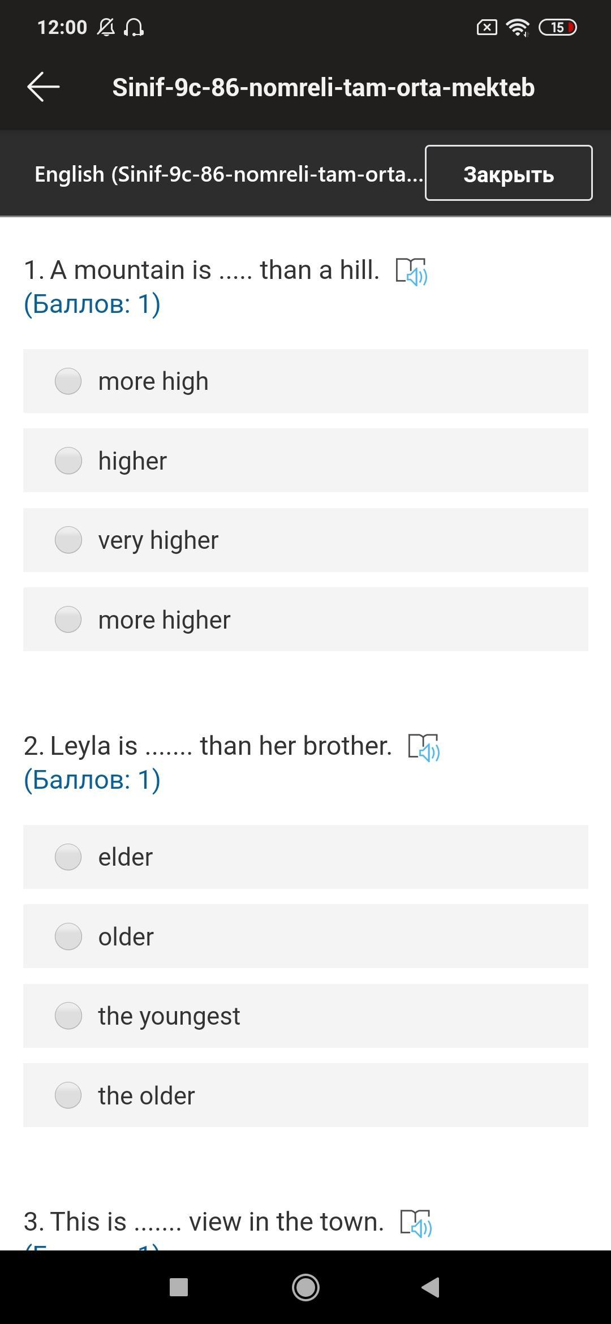This screenshot has width=611, height=1324.
Task: Tap the battery indicator in status bar
Action: pyautogui.click(x=557, y=27)
